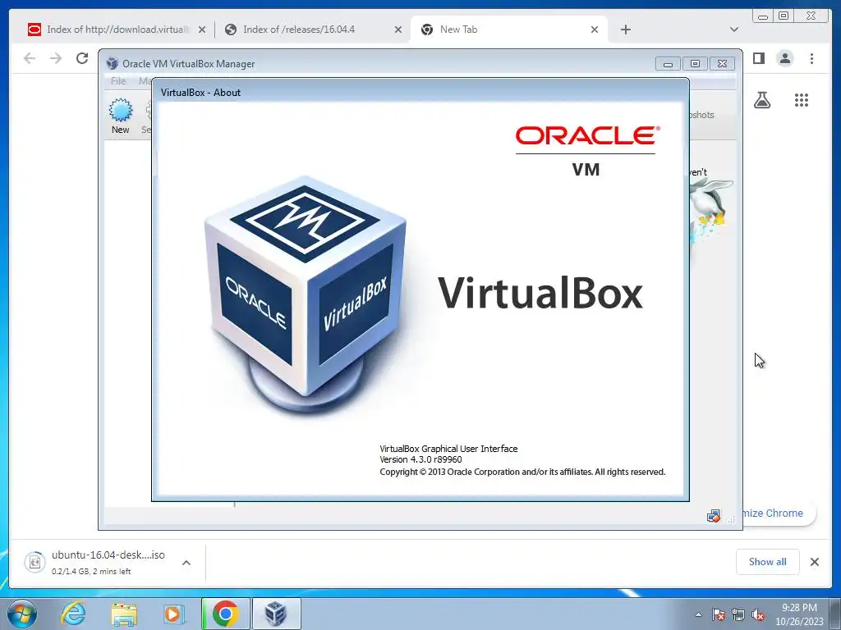
Task: Close the Index of /releases/16.04.4 tab
Action: pos(398,30)
